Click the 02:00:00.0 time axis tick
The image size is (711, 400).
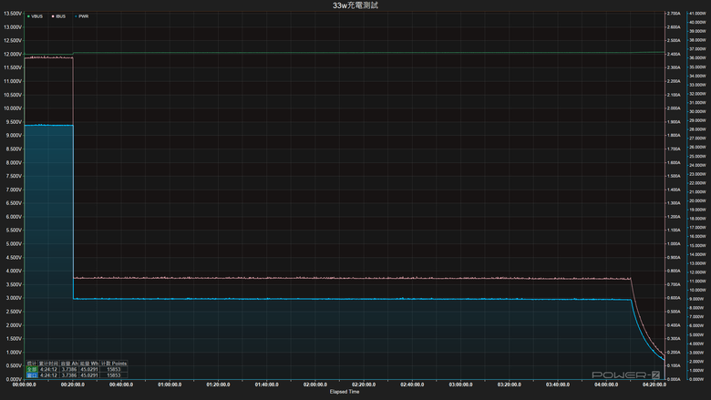pos(315,385)
